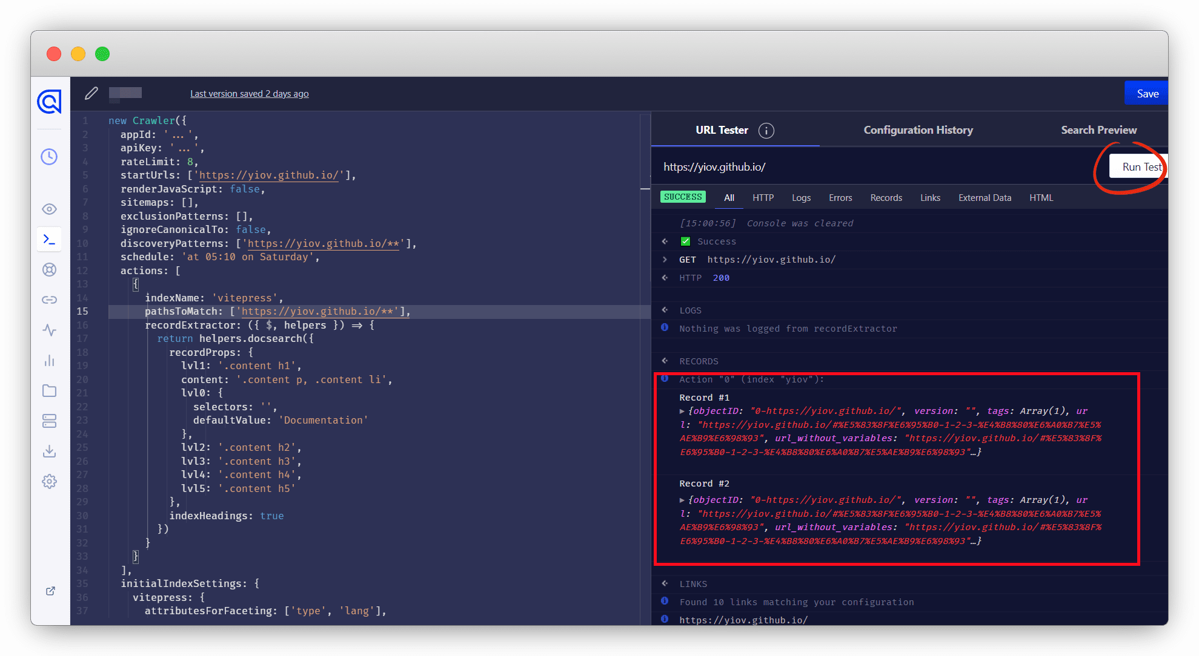
Task: Click the green Success checkbox
Action: point(685,241)
